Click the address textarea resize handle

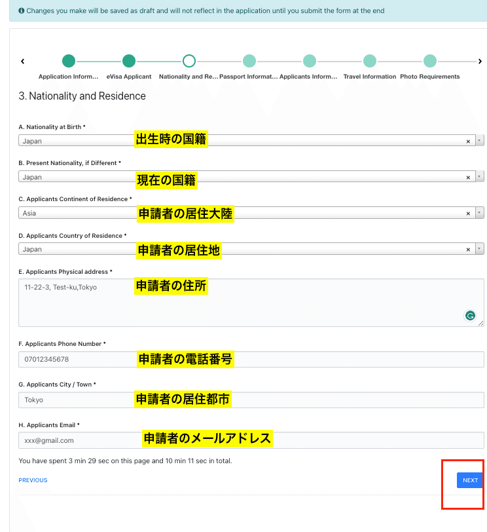click(480, 324)
